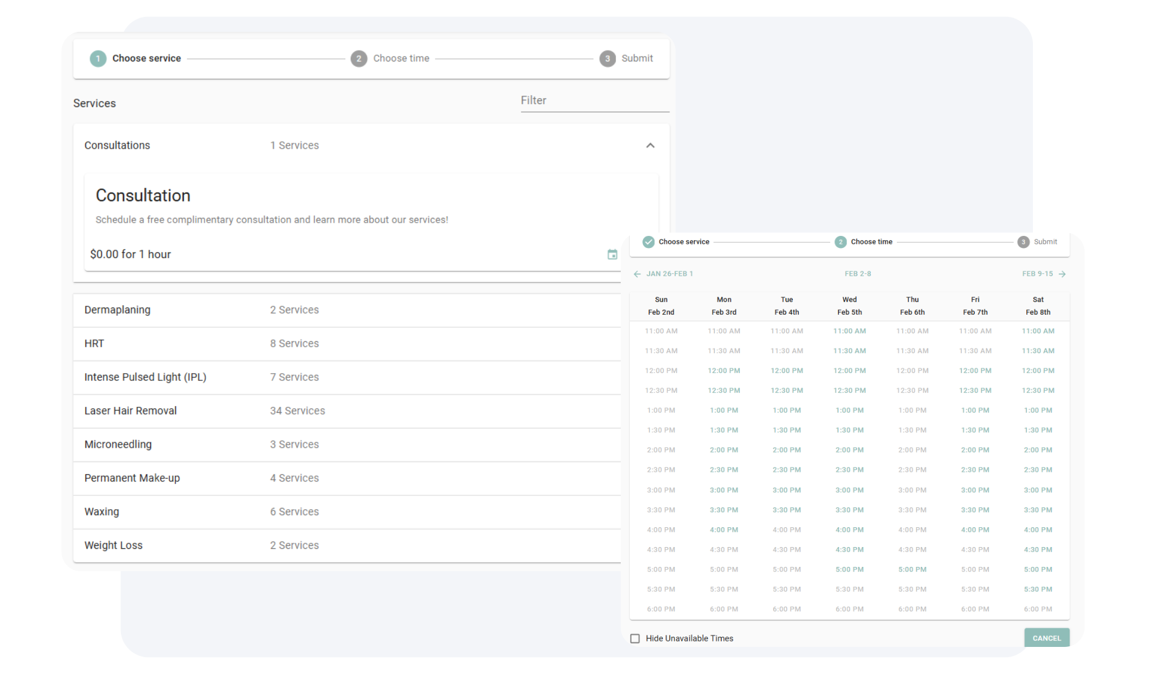Click FEB 2-8 current week label

coord(858,274)
